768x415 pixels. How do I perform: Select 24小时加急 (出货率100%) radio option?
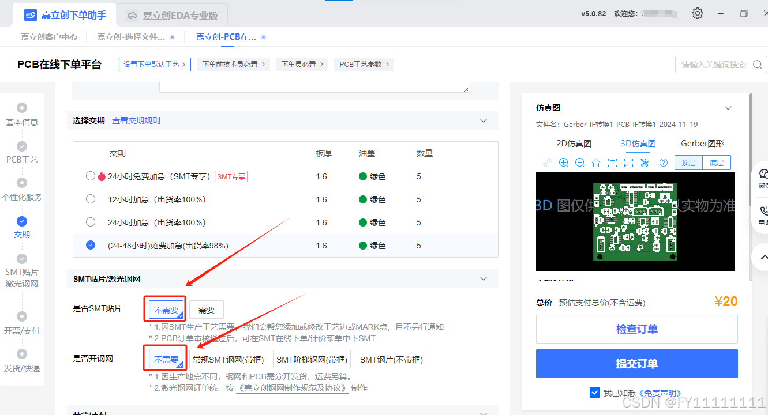pos(90,222)
